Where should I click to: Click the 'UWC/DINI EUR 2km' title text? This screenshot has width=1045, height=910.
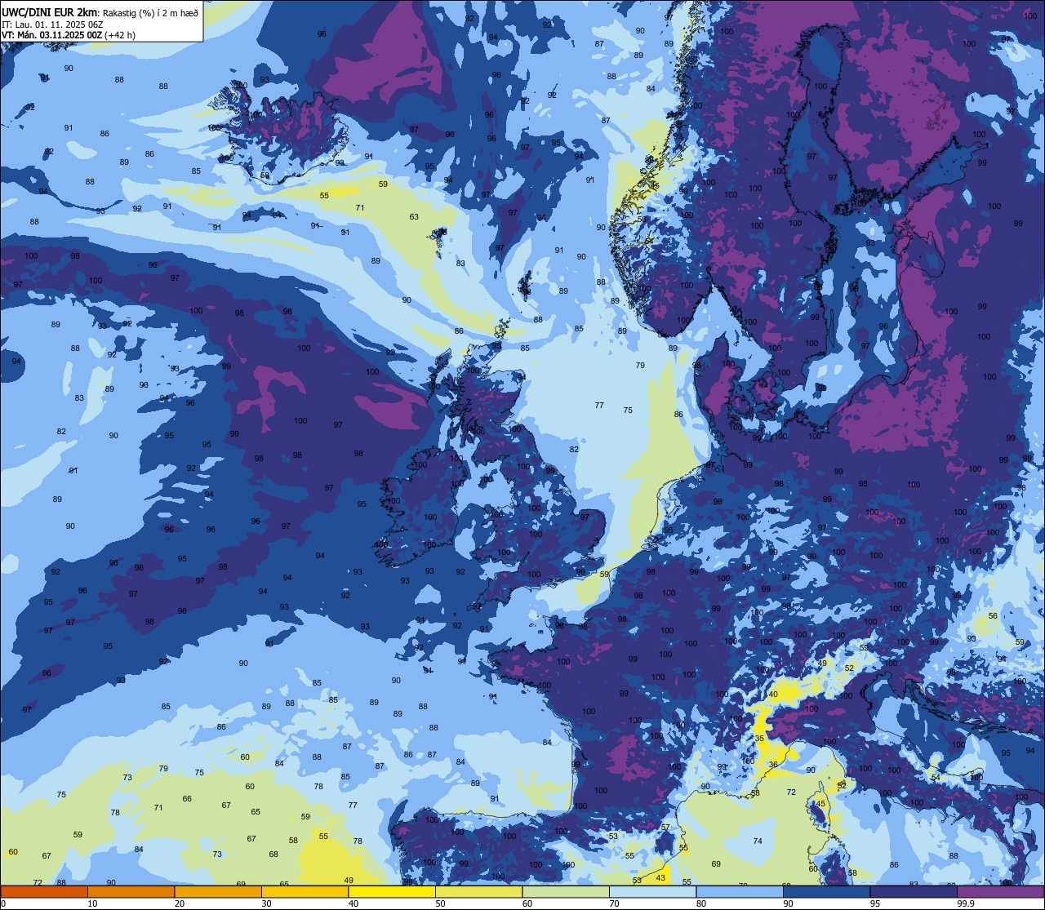click(50, 12)
